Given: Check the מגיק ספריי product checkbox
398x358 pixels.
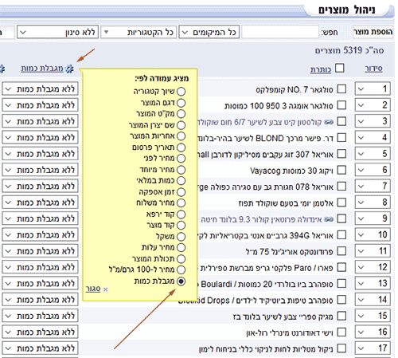Looking at the screenshot, I should click(x=341, y=316).
